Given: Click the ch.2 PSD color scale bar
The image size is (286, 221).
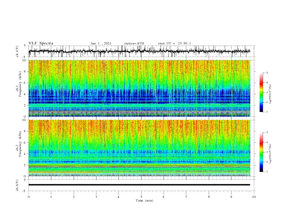Looking at the screenshot, I should tap(261, 152).
